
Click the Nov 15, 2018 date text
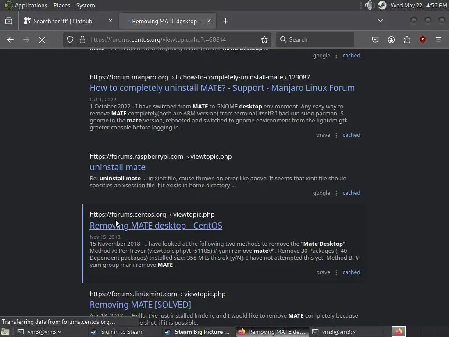click(105, 237)
